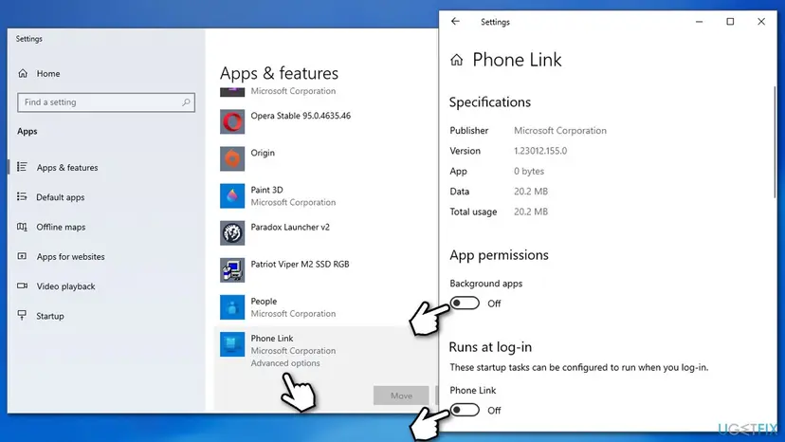
Task: Select the Origin app entry
Action: coord(263,153)
